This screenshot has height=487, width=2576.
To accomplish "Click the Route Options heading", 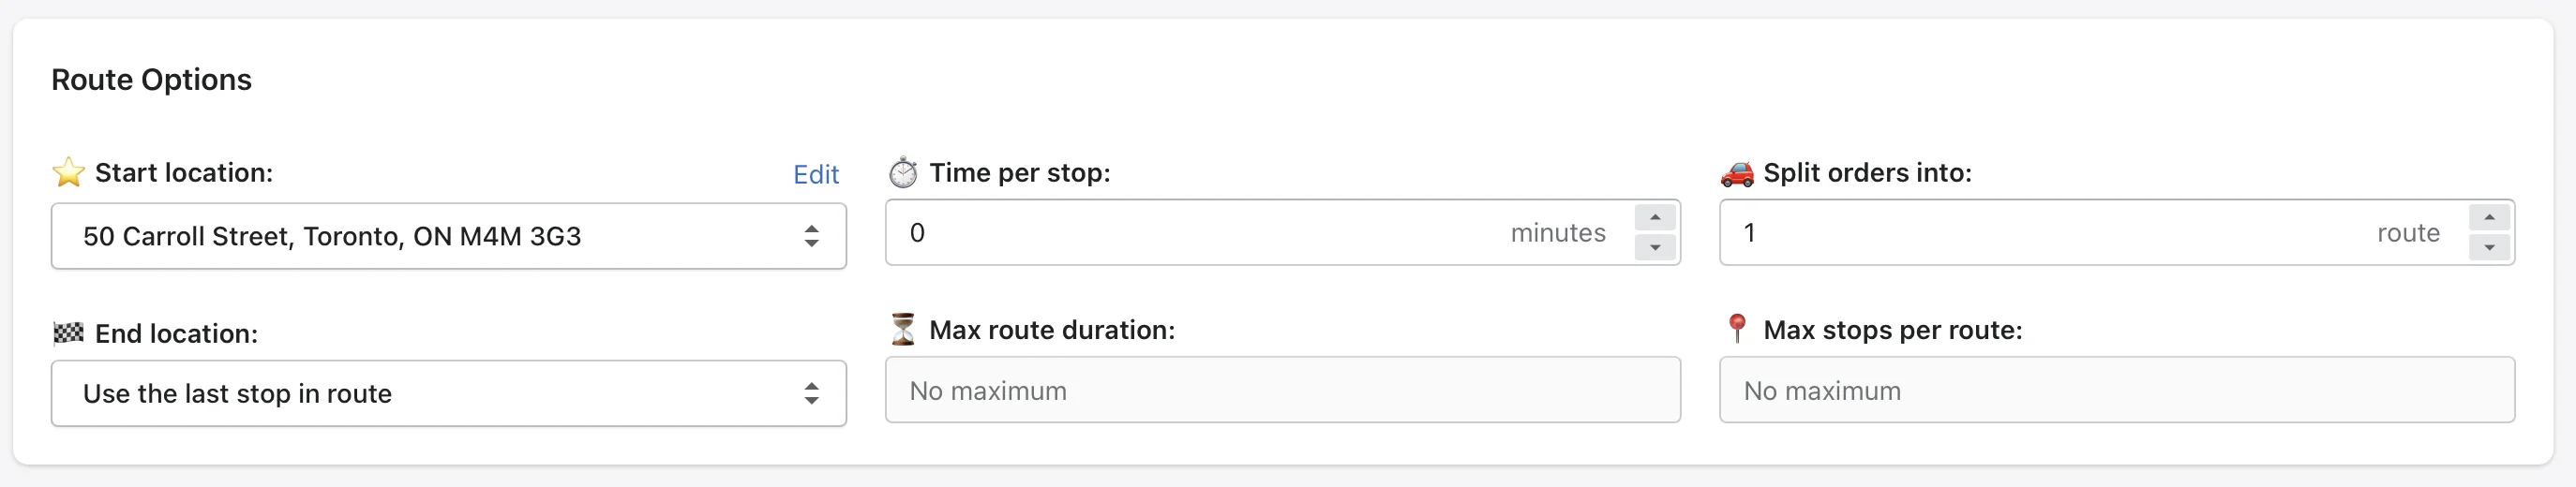I will (x=152, y=79).
